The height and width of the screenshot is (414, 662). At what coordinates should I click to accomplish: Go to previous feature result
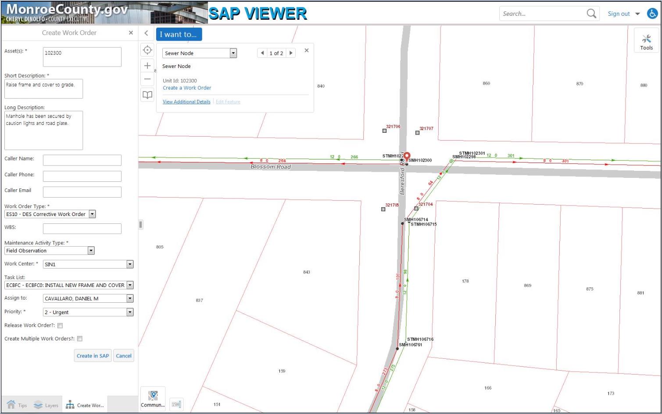[x=262, y=53]
